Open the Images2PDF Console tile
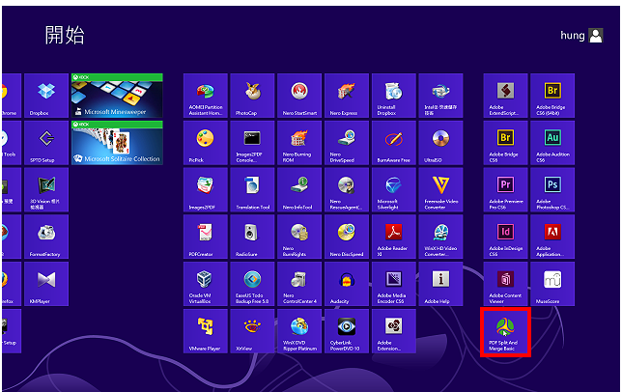 (252, 143)
